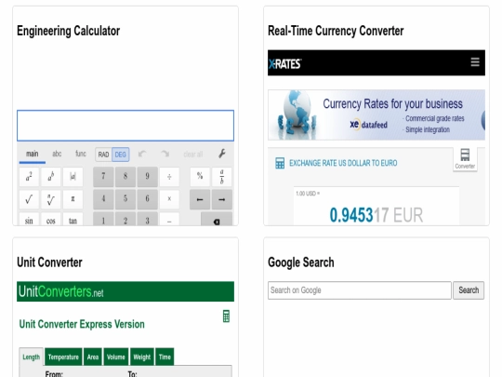502x377 pixels.
Task: Insert a squared exponent
Action: tap(29, 177)
